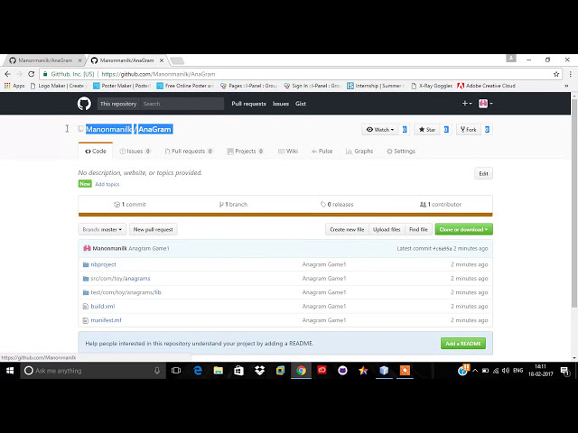This screenshot has width=578, height=433.
Task: Reload the page with refresh icon
Action: (x=32, y=74)
